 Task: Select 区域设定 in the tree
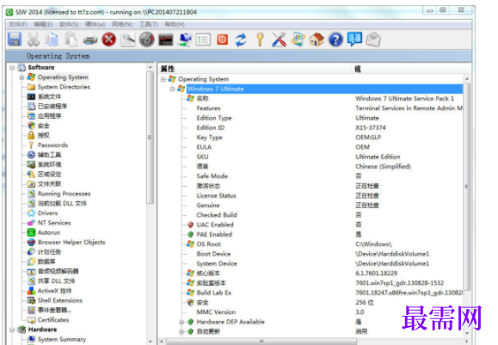(x=49, y=174)
